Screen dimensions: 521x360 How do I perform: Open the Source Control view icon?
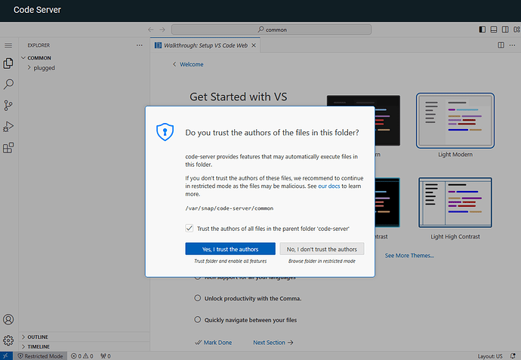[9, 106]
